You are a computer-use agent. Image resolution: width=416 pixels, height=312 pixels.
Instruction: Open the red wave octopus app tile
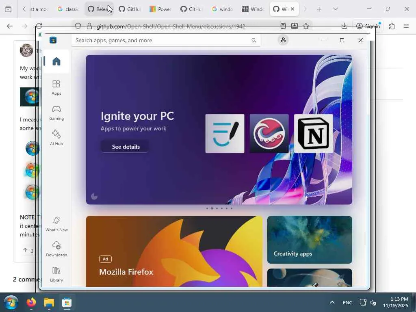[x=269, y=134]
